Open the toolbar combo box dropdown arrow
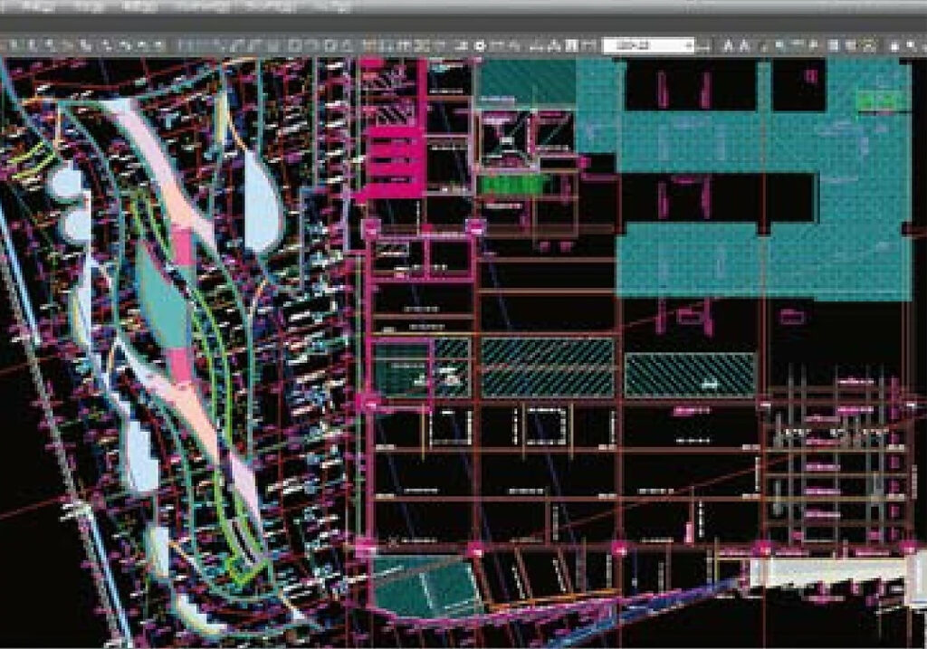 pos(689,45)
